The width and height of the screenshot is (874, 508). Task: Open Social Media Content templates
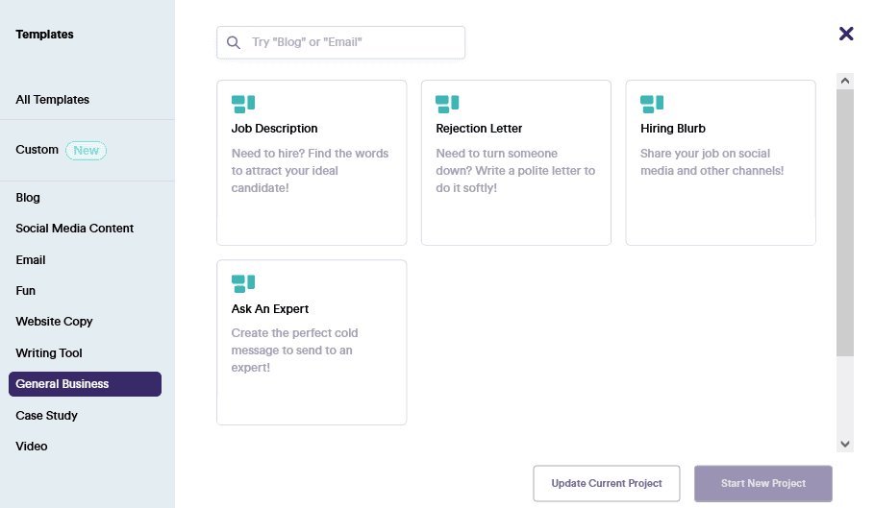coord(75,229)
